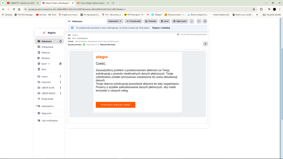This screenshot has height=159, width=283.
Task: Go back to Odebrane via arrow
Action: (x=69, y=21)
